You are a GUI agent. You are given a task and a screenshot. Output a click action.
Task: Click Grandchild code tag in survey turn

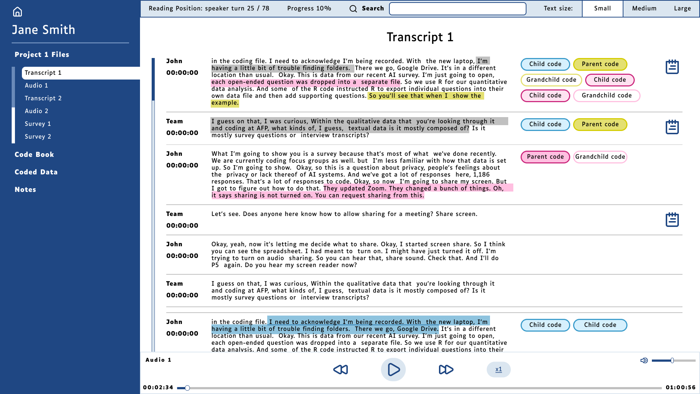pyautogui.click(x=600, y=157)
